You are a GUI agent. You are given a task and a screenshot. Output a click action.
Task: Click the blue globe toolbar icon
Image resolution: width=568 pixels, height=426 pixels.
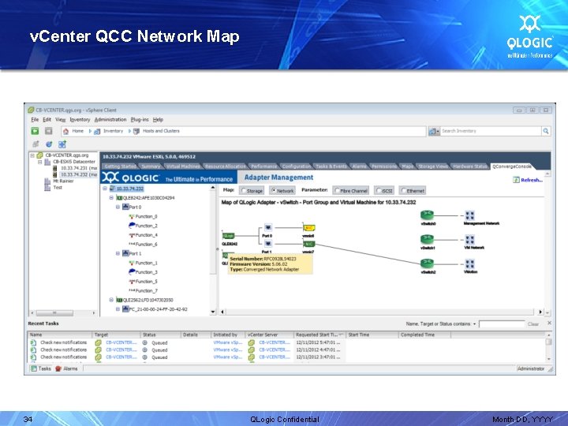pyautogui.click(x=49, y=144)
